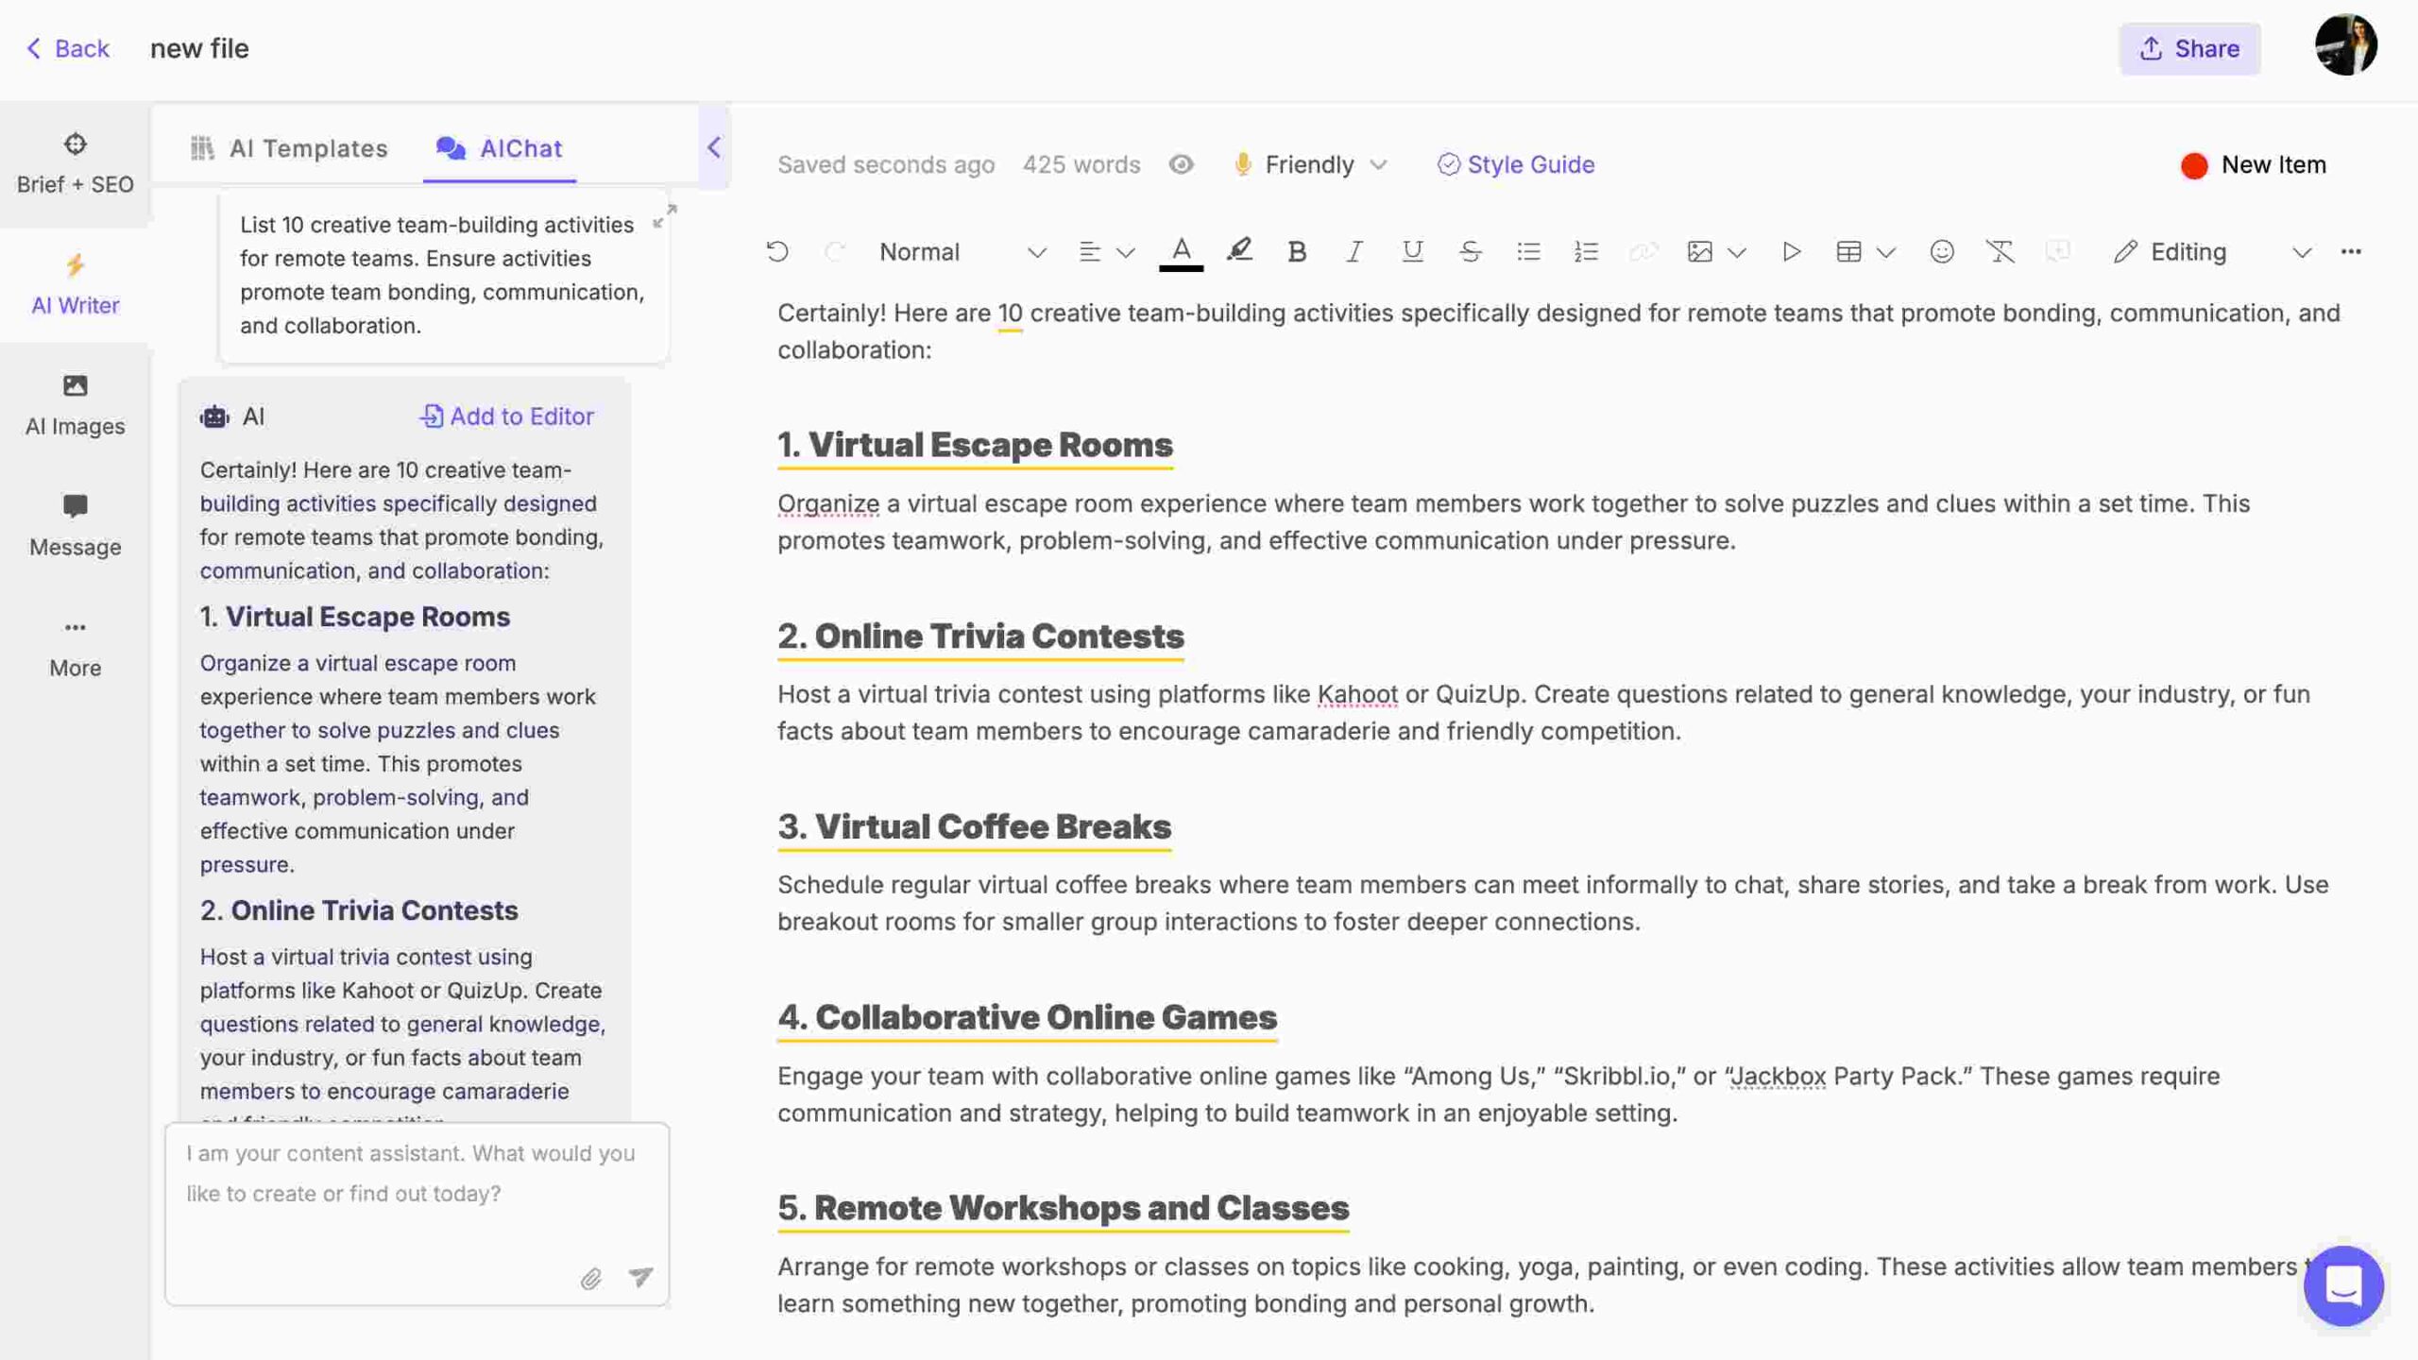Click the New Item status indicator
Image resolution: width=2418 pixels, height=1360 pixels.
[x=2254, y=164]
